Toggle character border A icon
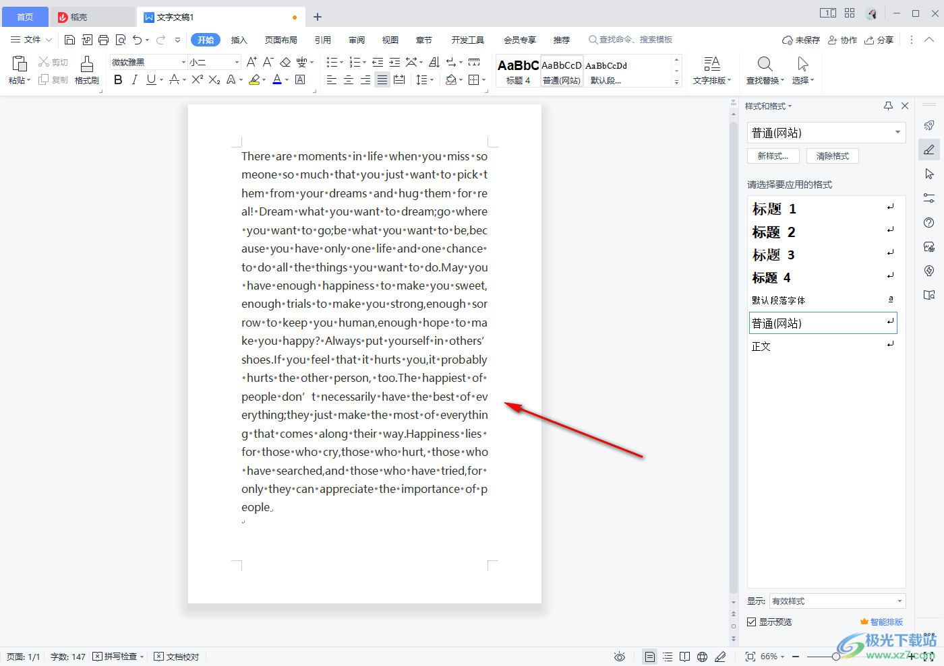944x666 pixels. 300,79
